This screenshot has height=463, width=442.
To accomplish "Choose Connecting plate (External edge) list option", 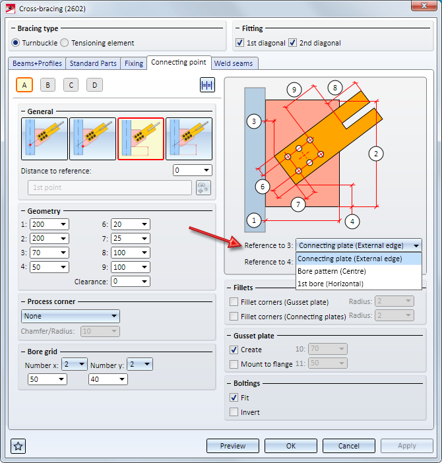I will [359, 259].
